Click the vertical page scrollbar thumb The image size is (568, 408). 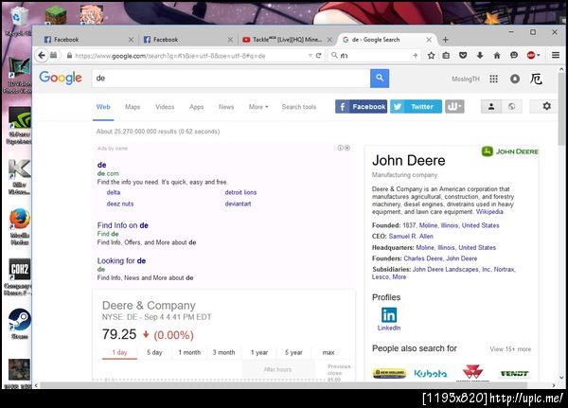click(x=561, y=107)
